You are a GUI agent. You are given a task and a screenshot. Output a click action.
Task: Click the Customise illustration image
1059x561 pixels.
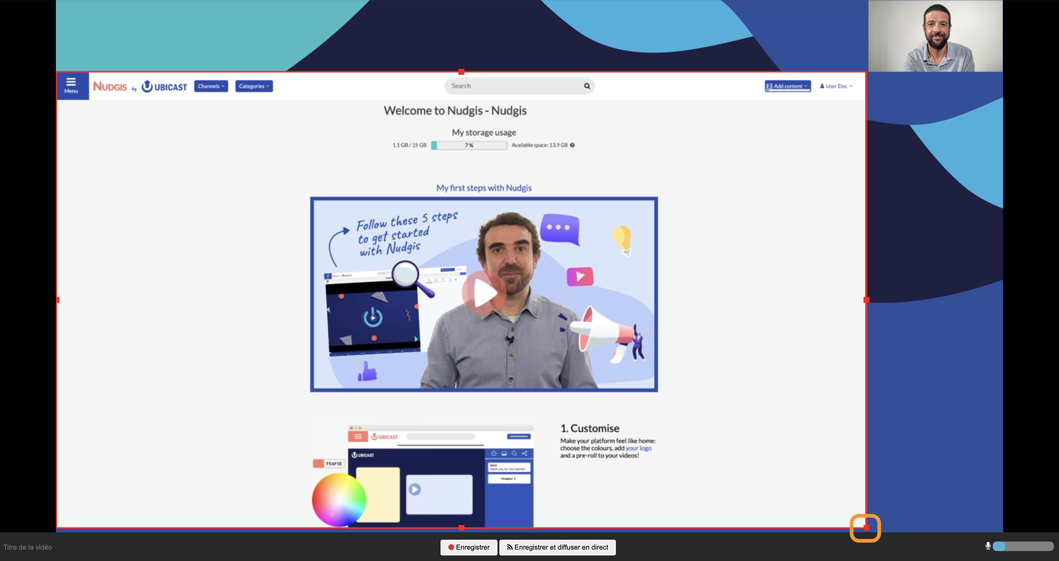pyautogui.click(x=422, y=475)
